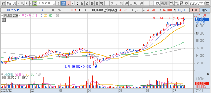Click the 13,328백만 trading value
Screen dimensions: 211x93
coord(99,10)
